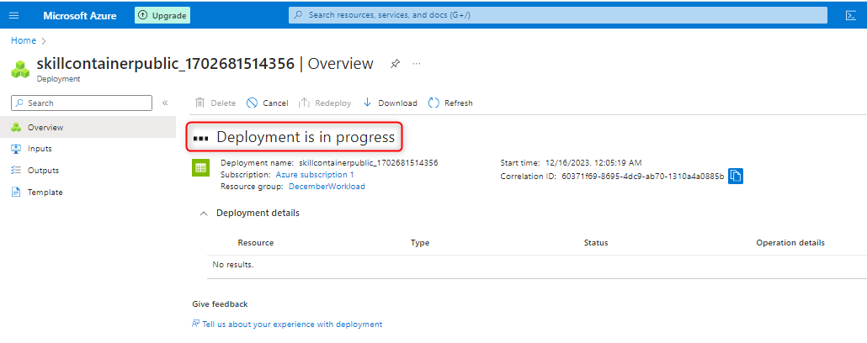Click the Redeploy toolbar button
The width and height of the screenshot is (867, 343).
pos(325,103)
